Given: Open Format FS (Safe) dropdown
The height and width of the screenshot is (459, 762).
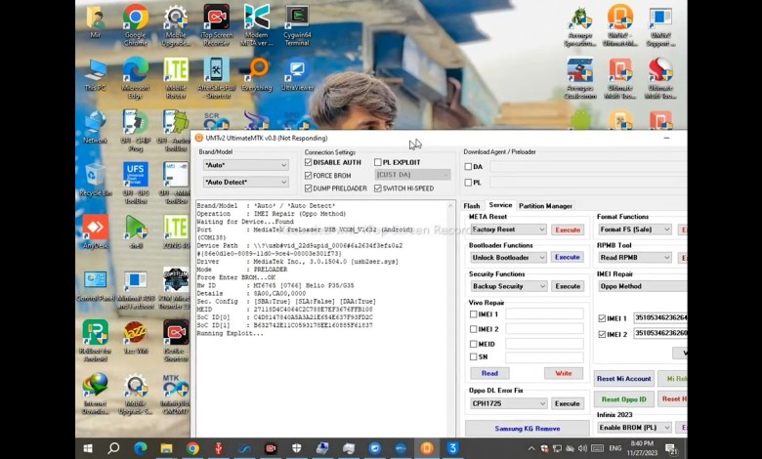Looking at the screenshot, I should 635,229.
